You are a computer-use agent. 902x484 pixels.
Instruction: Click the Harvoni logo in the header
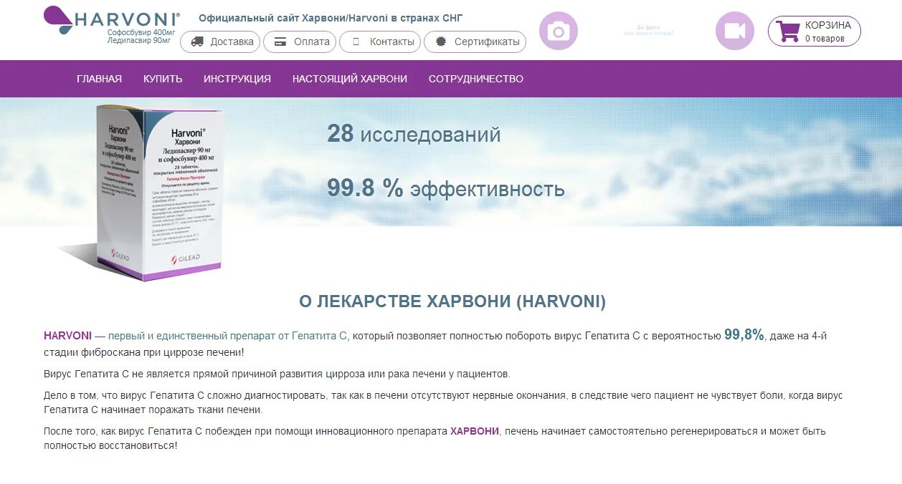[x=111, y=19]
